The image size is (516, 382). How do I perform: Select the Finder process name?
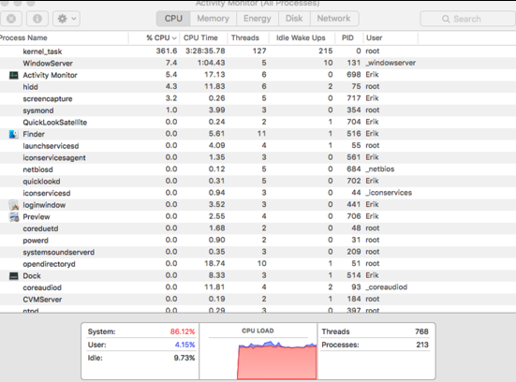[34, 134]
